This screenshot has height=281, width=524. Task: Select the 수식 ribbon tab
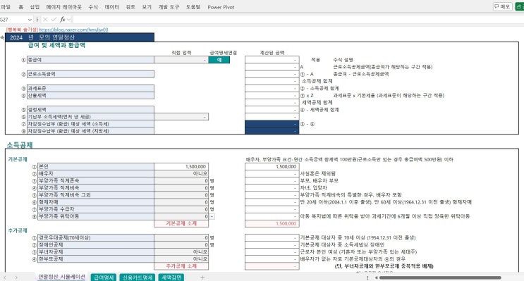click(93, 6)
